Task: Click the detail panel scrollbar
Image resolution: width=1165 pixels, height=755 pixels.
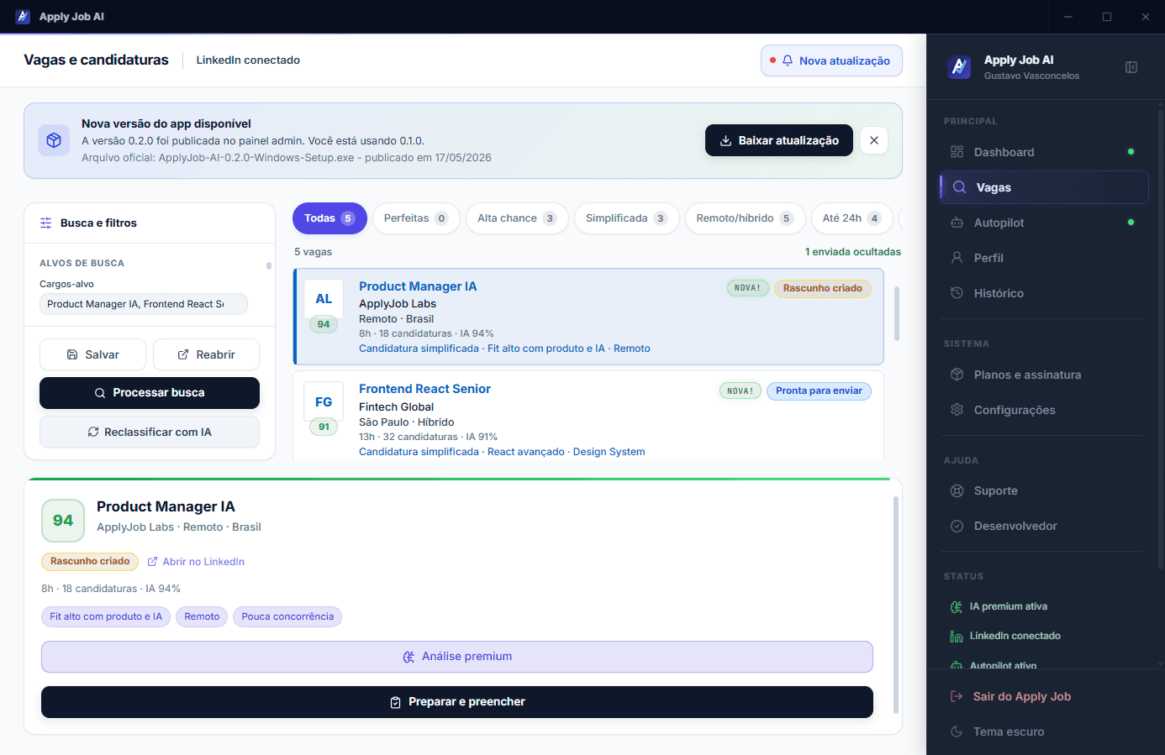Action: (x=896, y=605)
